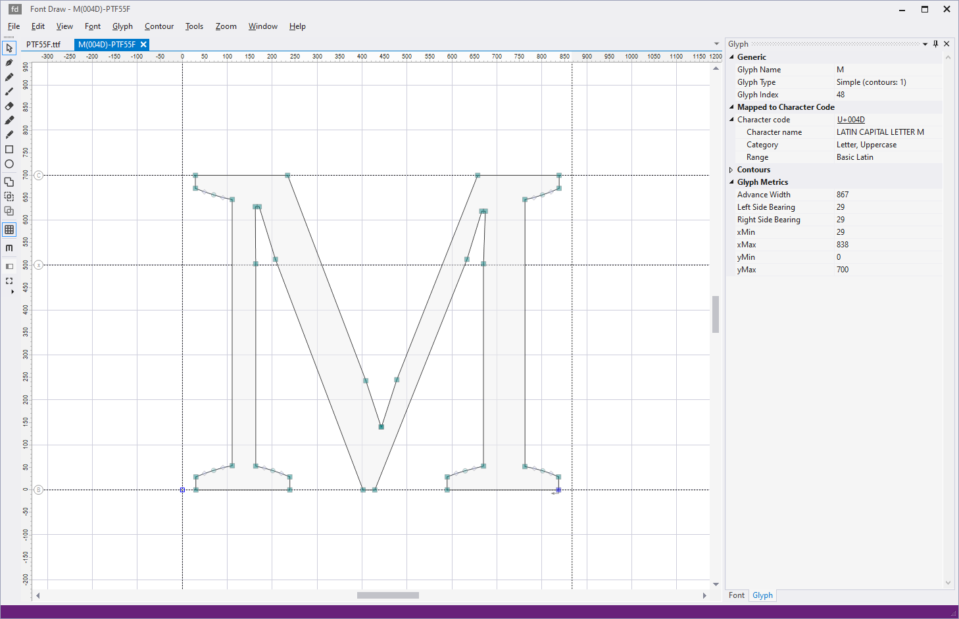Toggle the side panel layout icon
Screen dimensions: 959x619
(9, 266)
